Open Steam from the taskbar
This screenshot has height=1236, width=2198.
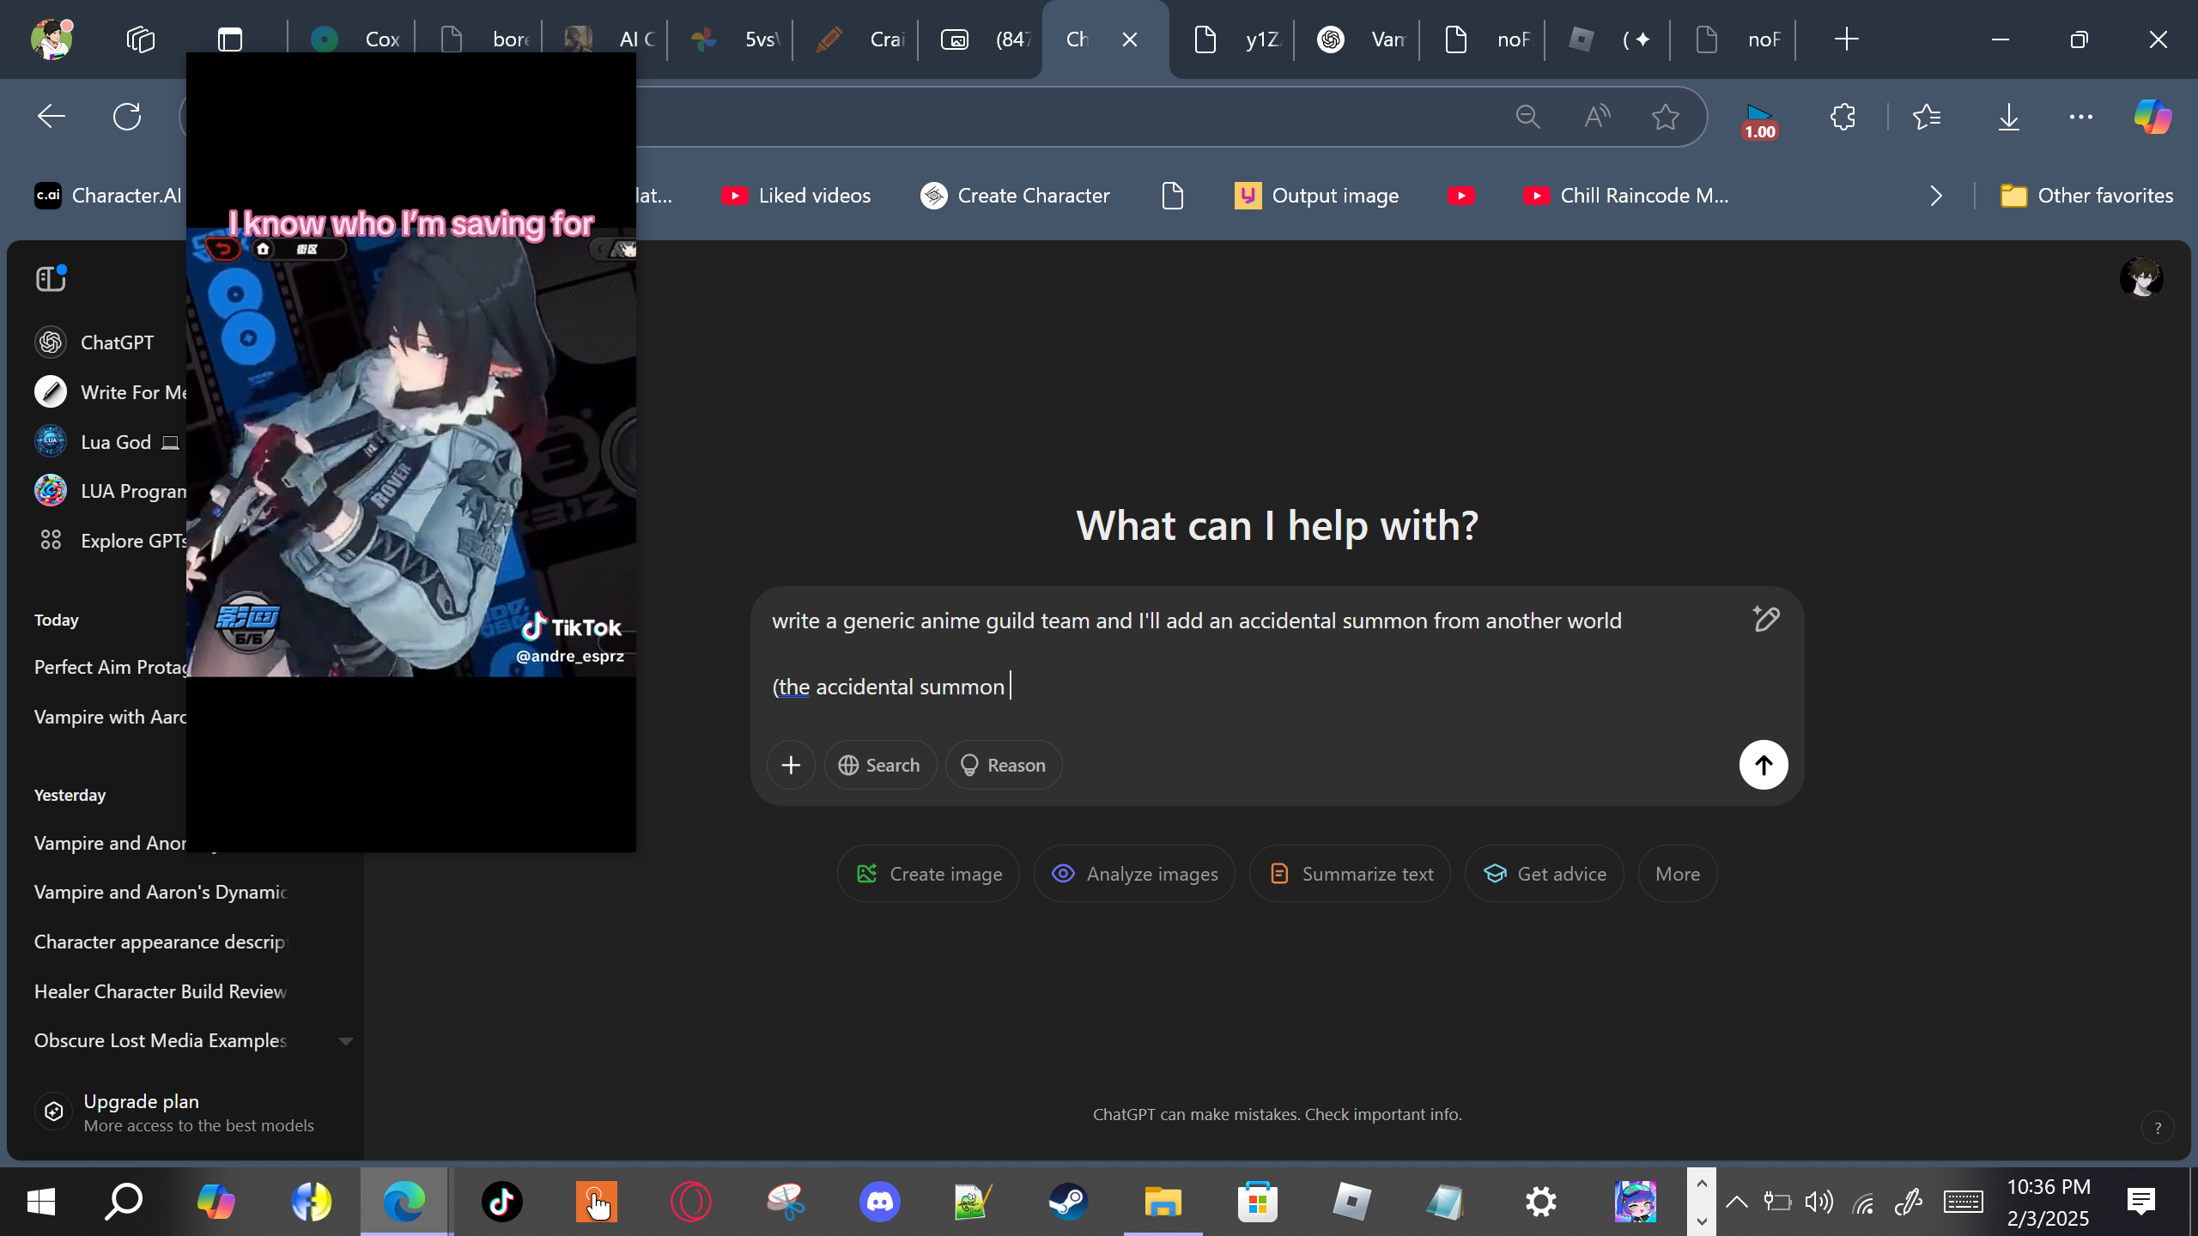click(1069, 1202)
